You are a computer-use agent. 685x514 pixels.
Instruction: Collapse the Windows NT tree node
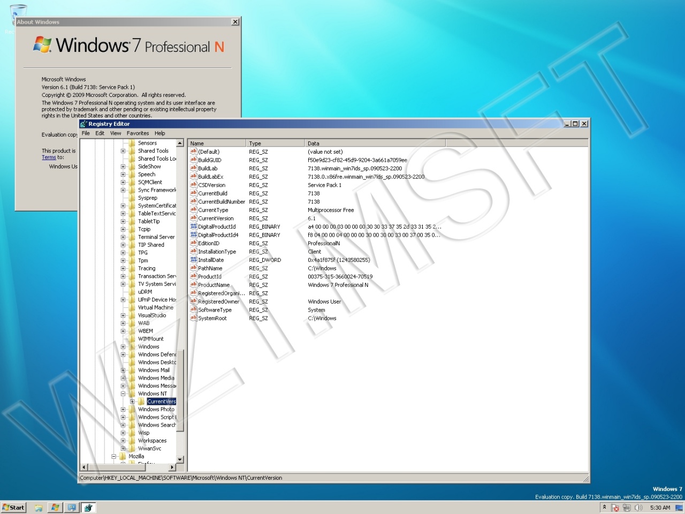[x=123, y=394]
